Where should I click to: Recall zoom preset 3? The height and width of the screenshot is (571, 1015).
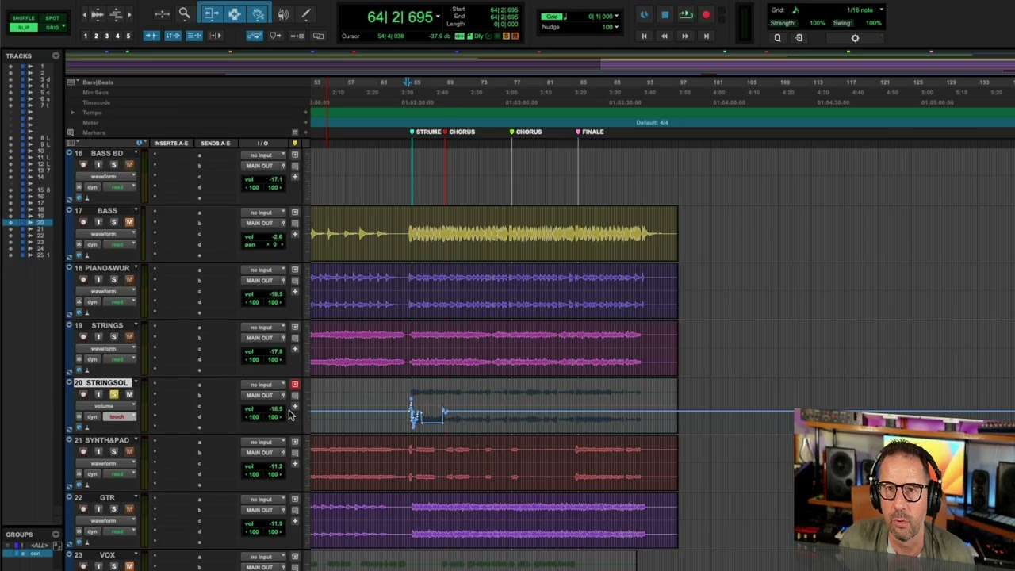click(x=106, y=36)
